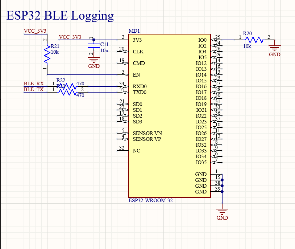Select the R21 pull-up resistor symbol
The width and height of the screenshot is (295, 249).
pyautogui.click(x=47, y=54)
